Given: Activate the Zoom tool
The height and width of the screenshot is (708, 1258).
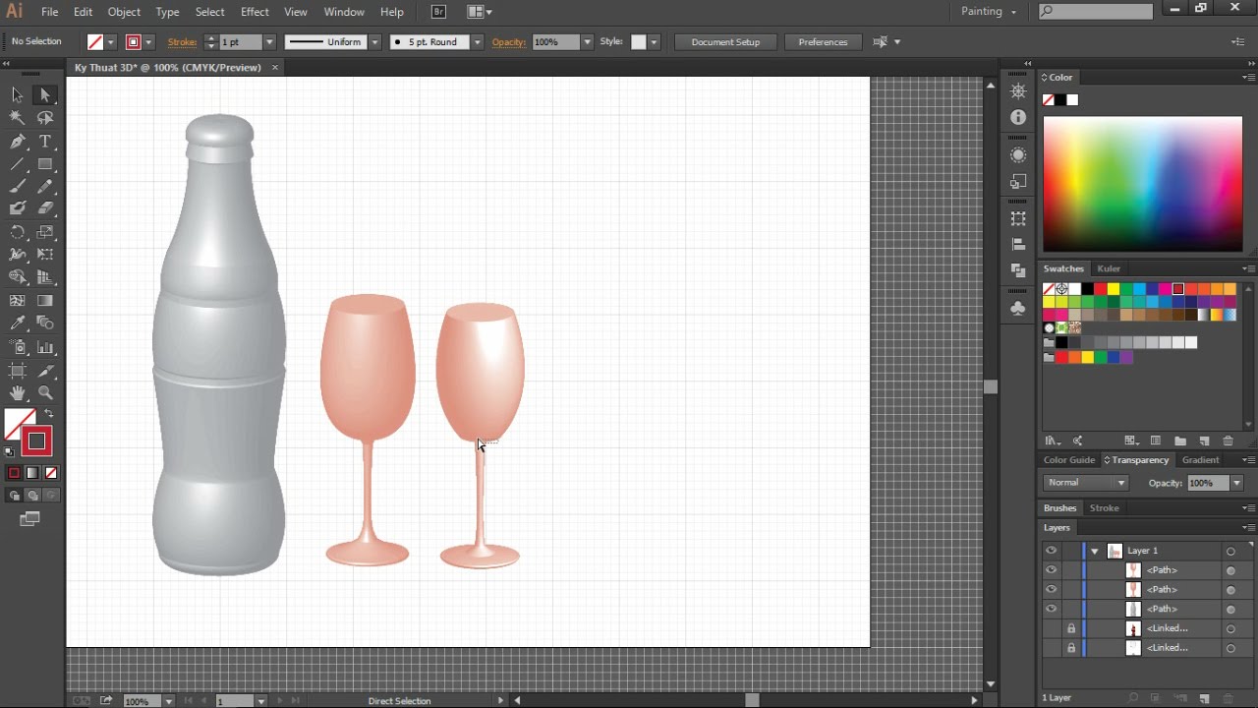Looking at the screenshot, I should (x=45, y=393).
